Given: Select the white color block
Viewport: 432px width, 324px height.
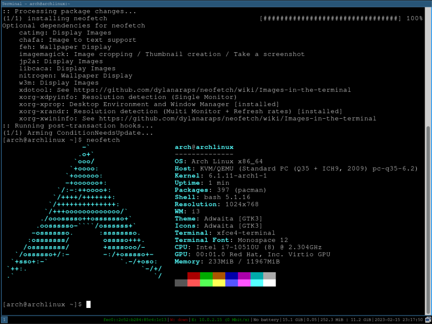Looking at the screenshot, I should (x=270, y=283).
